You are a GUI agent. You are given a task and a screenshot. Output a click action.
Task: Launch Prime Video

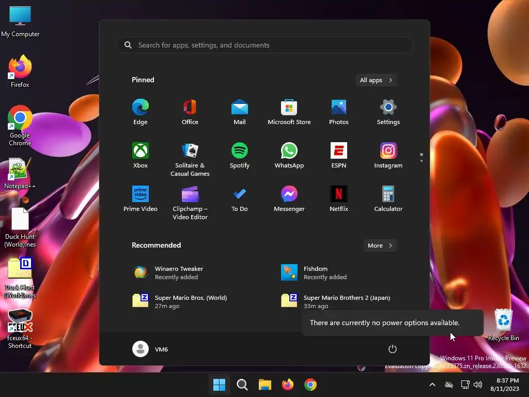[141, 199]
